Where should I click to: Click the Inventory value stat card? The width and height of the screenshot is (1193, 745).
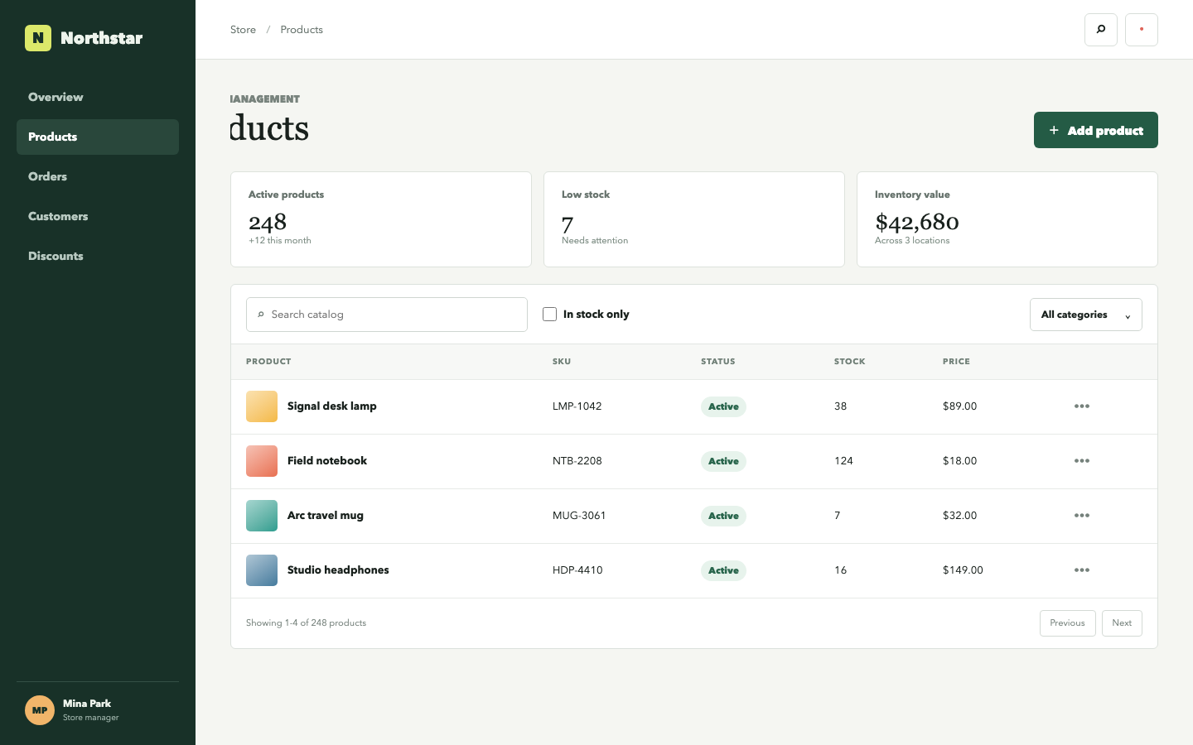pyautogui.click(x=1007, y=219)
